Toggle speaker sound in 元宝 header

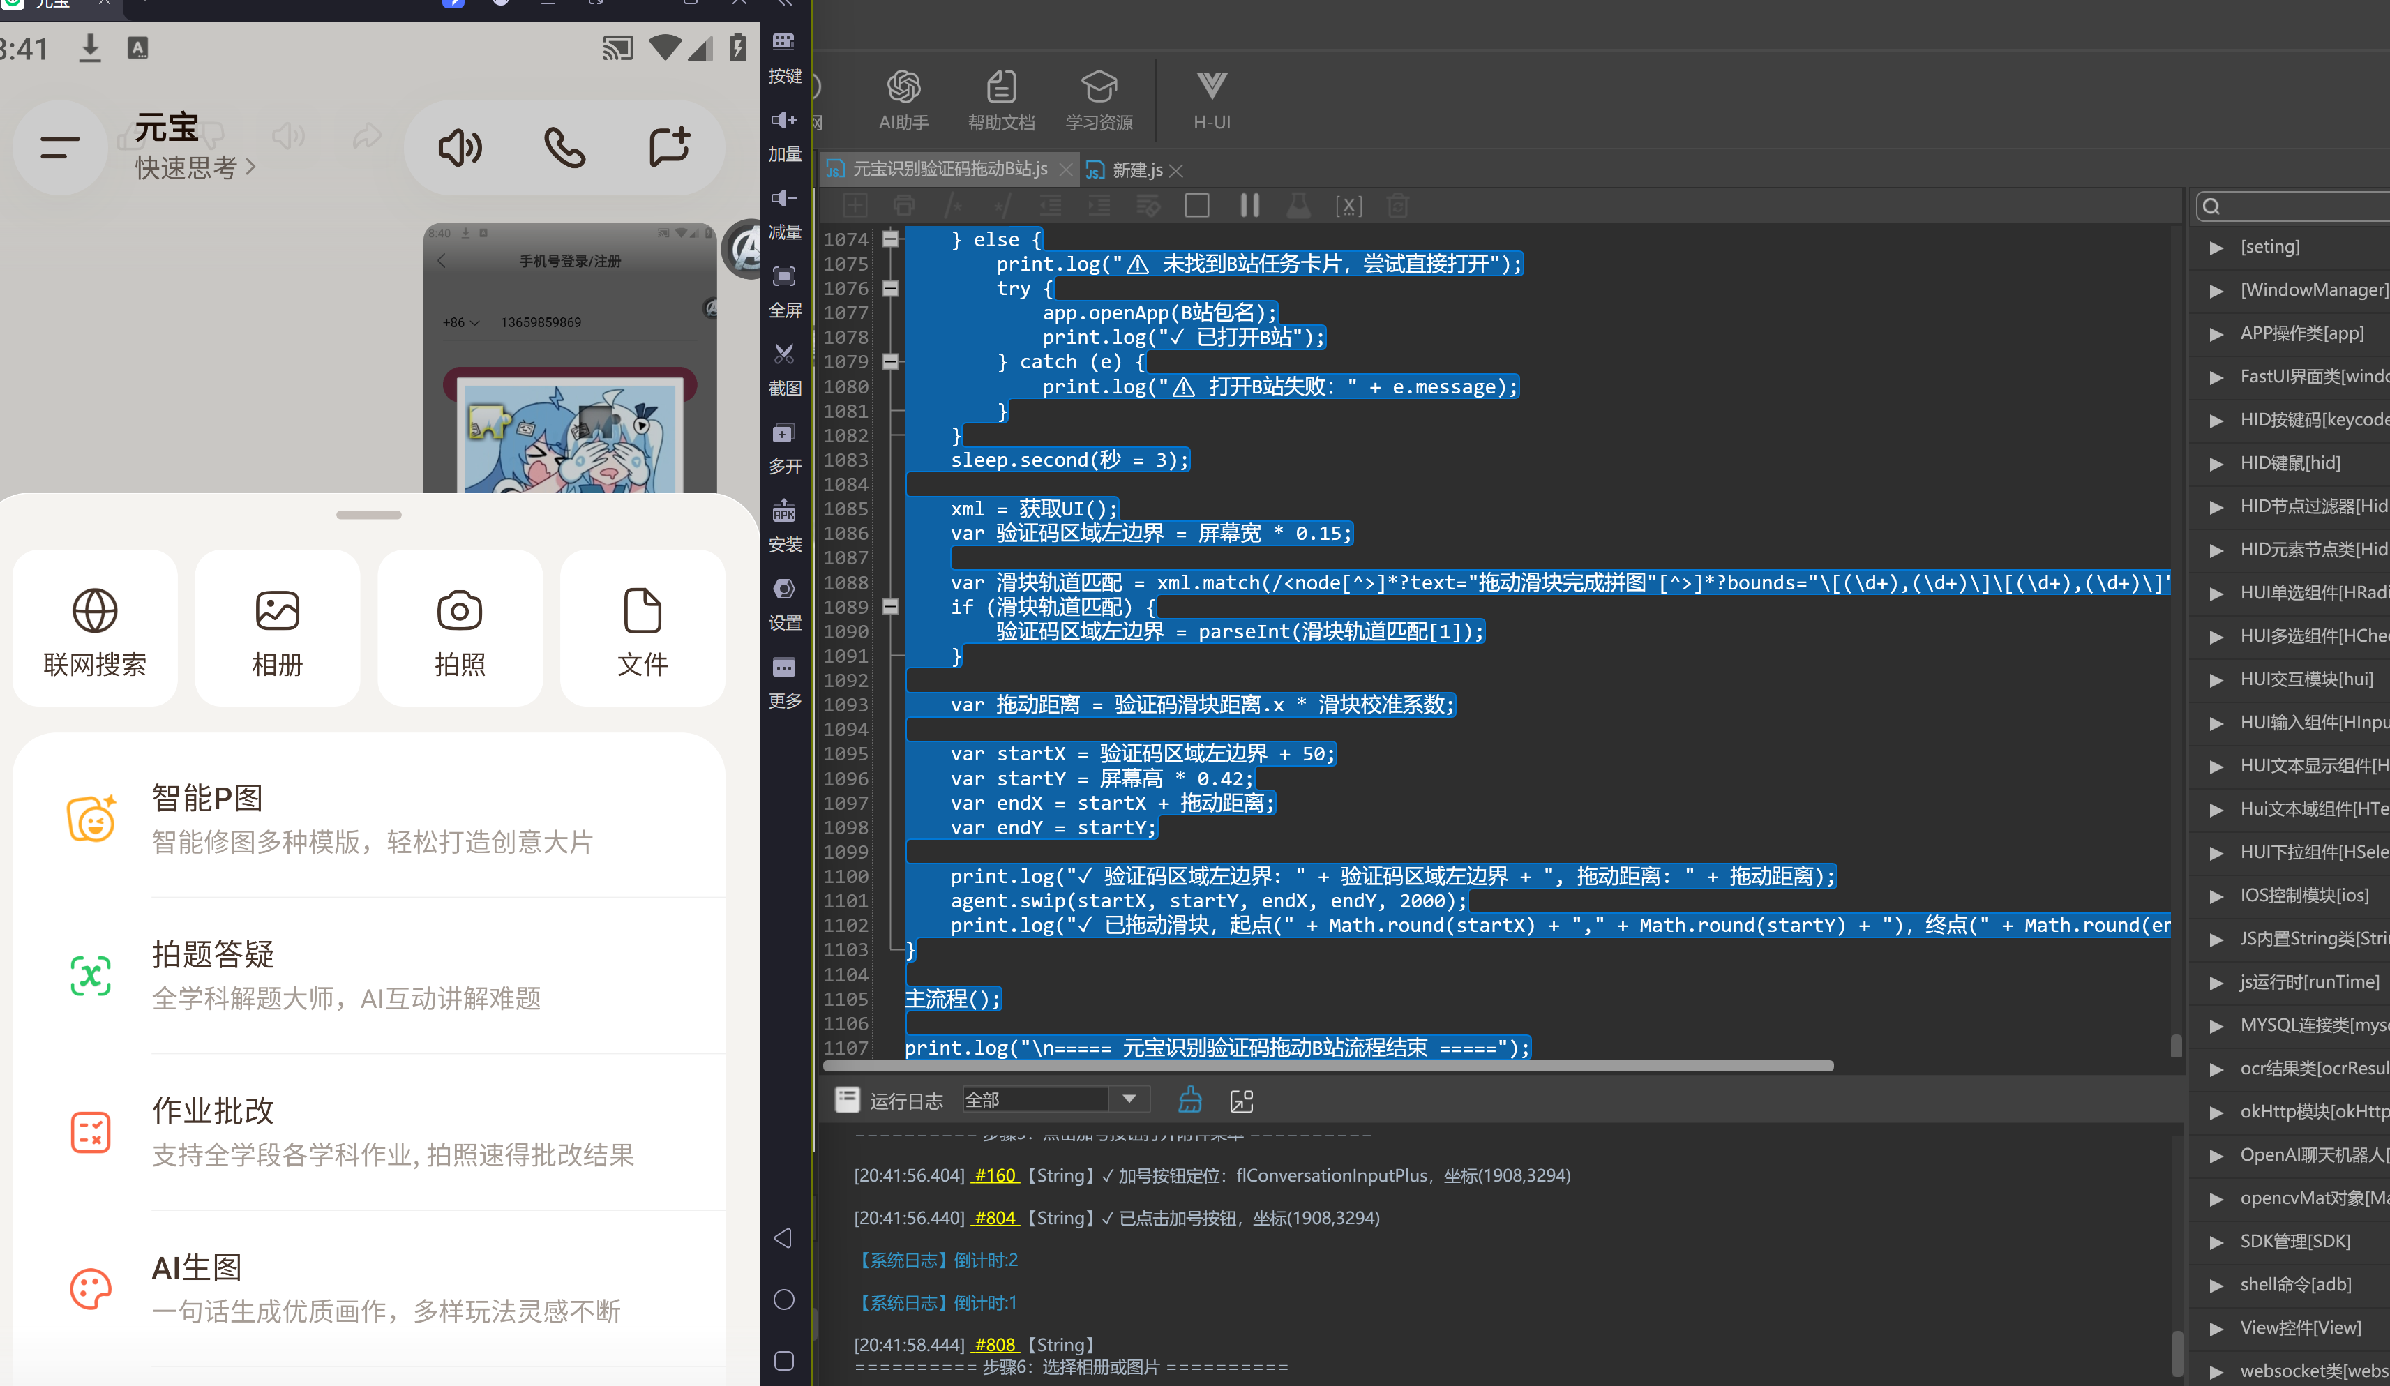tap(460, 148)
